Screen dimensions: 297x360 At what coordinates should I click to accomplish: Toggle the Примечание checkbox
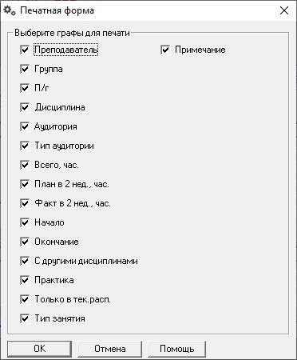tap(165, 50)
